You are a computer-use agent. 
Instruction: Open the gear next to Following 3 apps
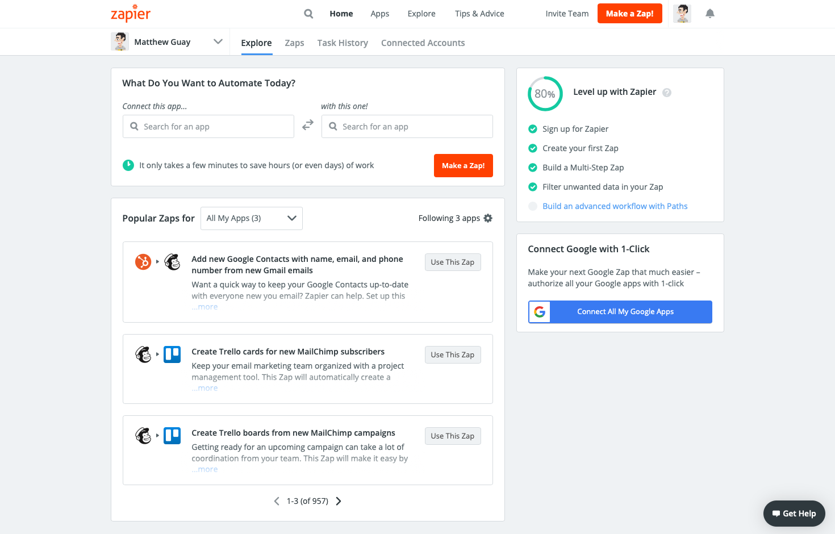pos(488,218)
